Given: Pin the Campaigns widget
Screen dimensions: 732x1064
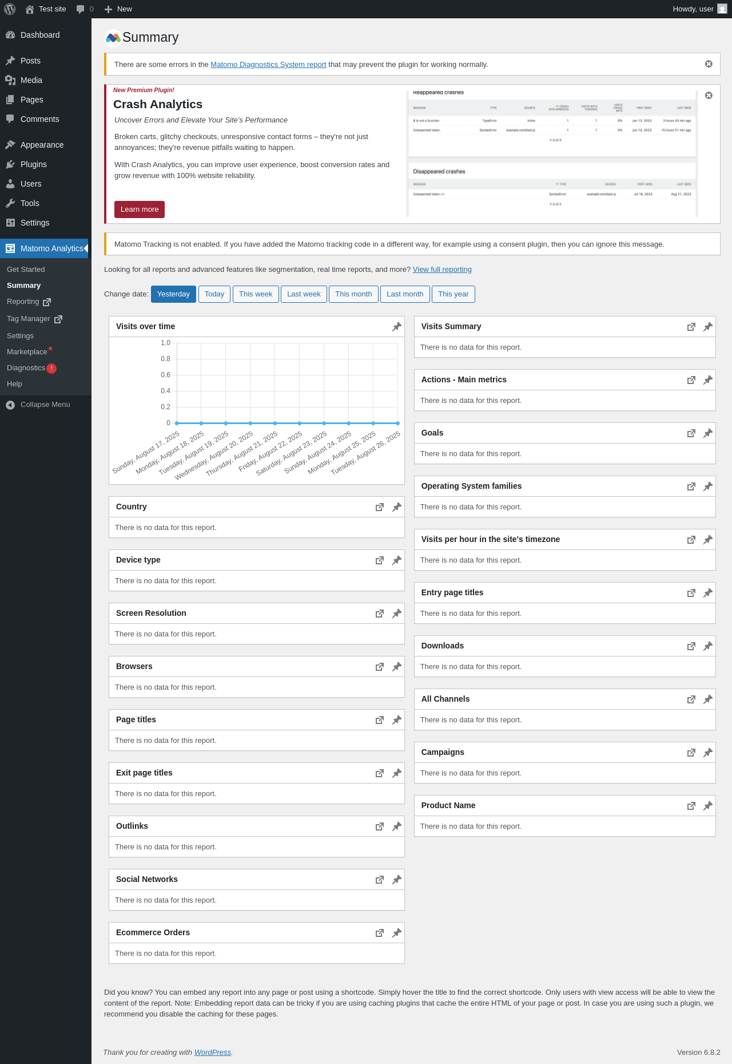Looking at the screenshot, I should (x=707, y=753).
